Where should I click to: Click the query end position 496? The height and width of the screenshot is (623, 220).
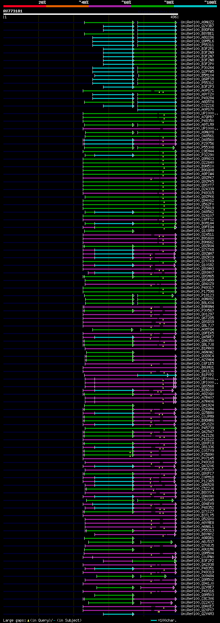pyautogui.click(x=174, y=17)
